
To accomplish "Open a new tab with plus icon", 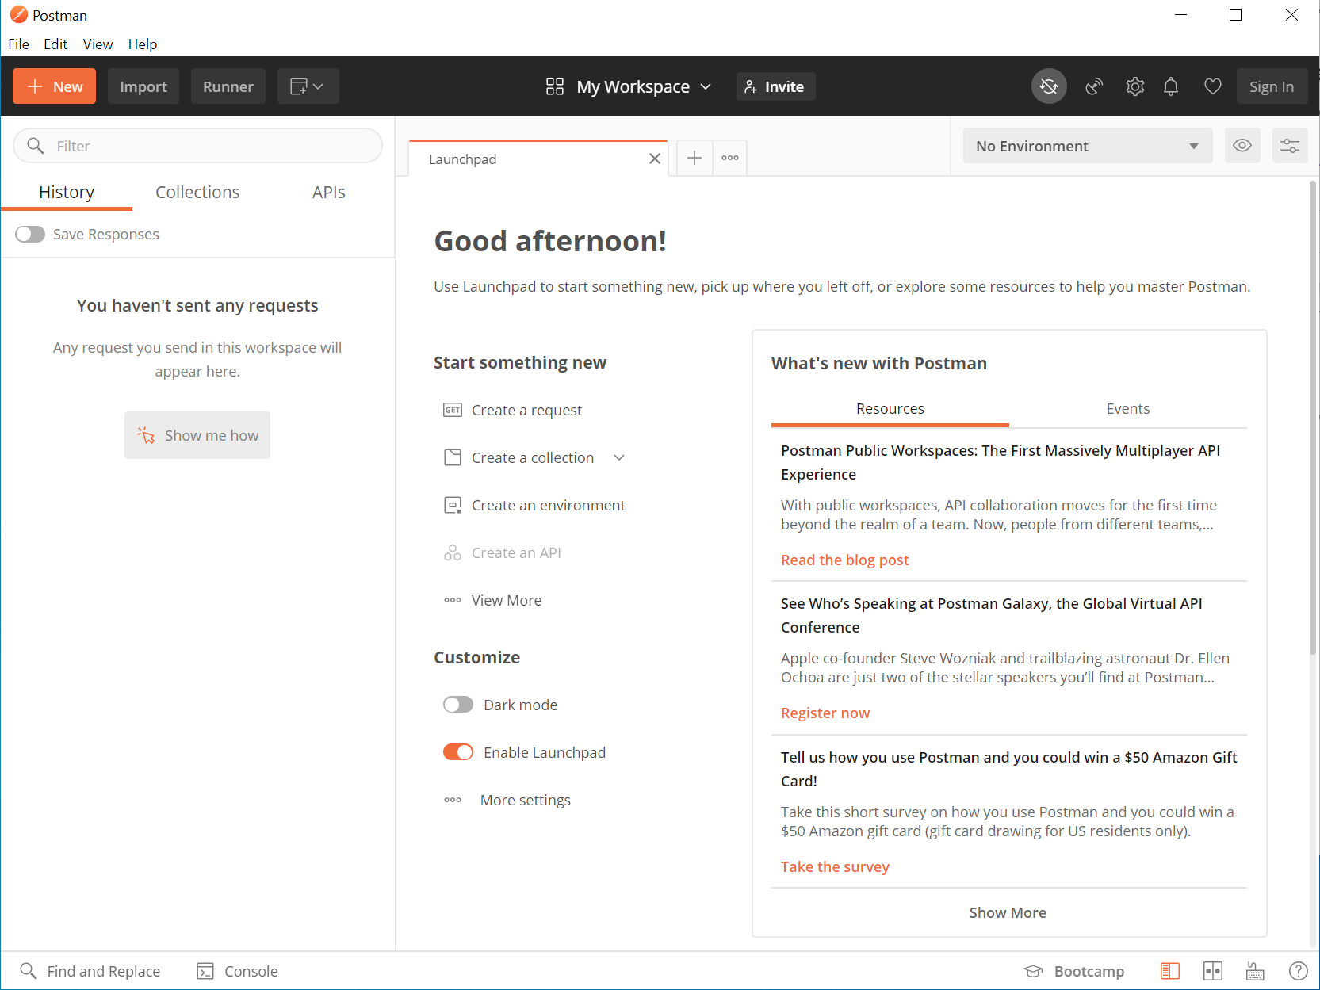I will pos(694,158).
